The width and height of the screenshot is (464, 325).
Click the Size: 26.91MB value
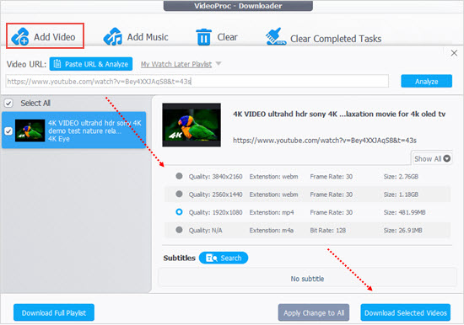coord(402,230)
